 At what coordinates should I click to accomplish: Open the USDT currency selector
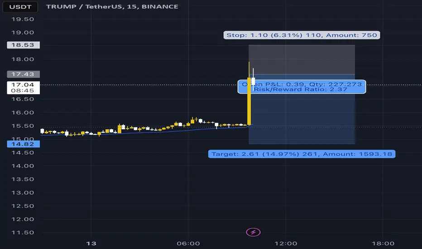point(20,7)
